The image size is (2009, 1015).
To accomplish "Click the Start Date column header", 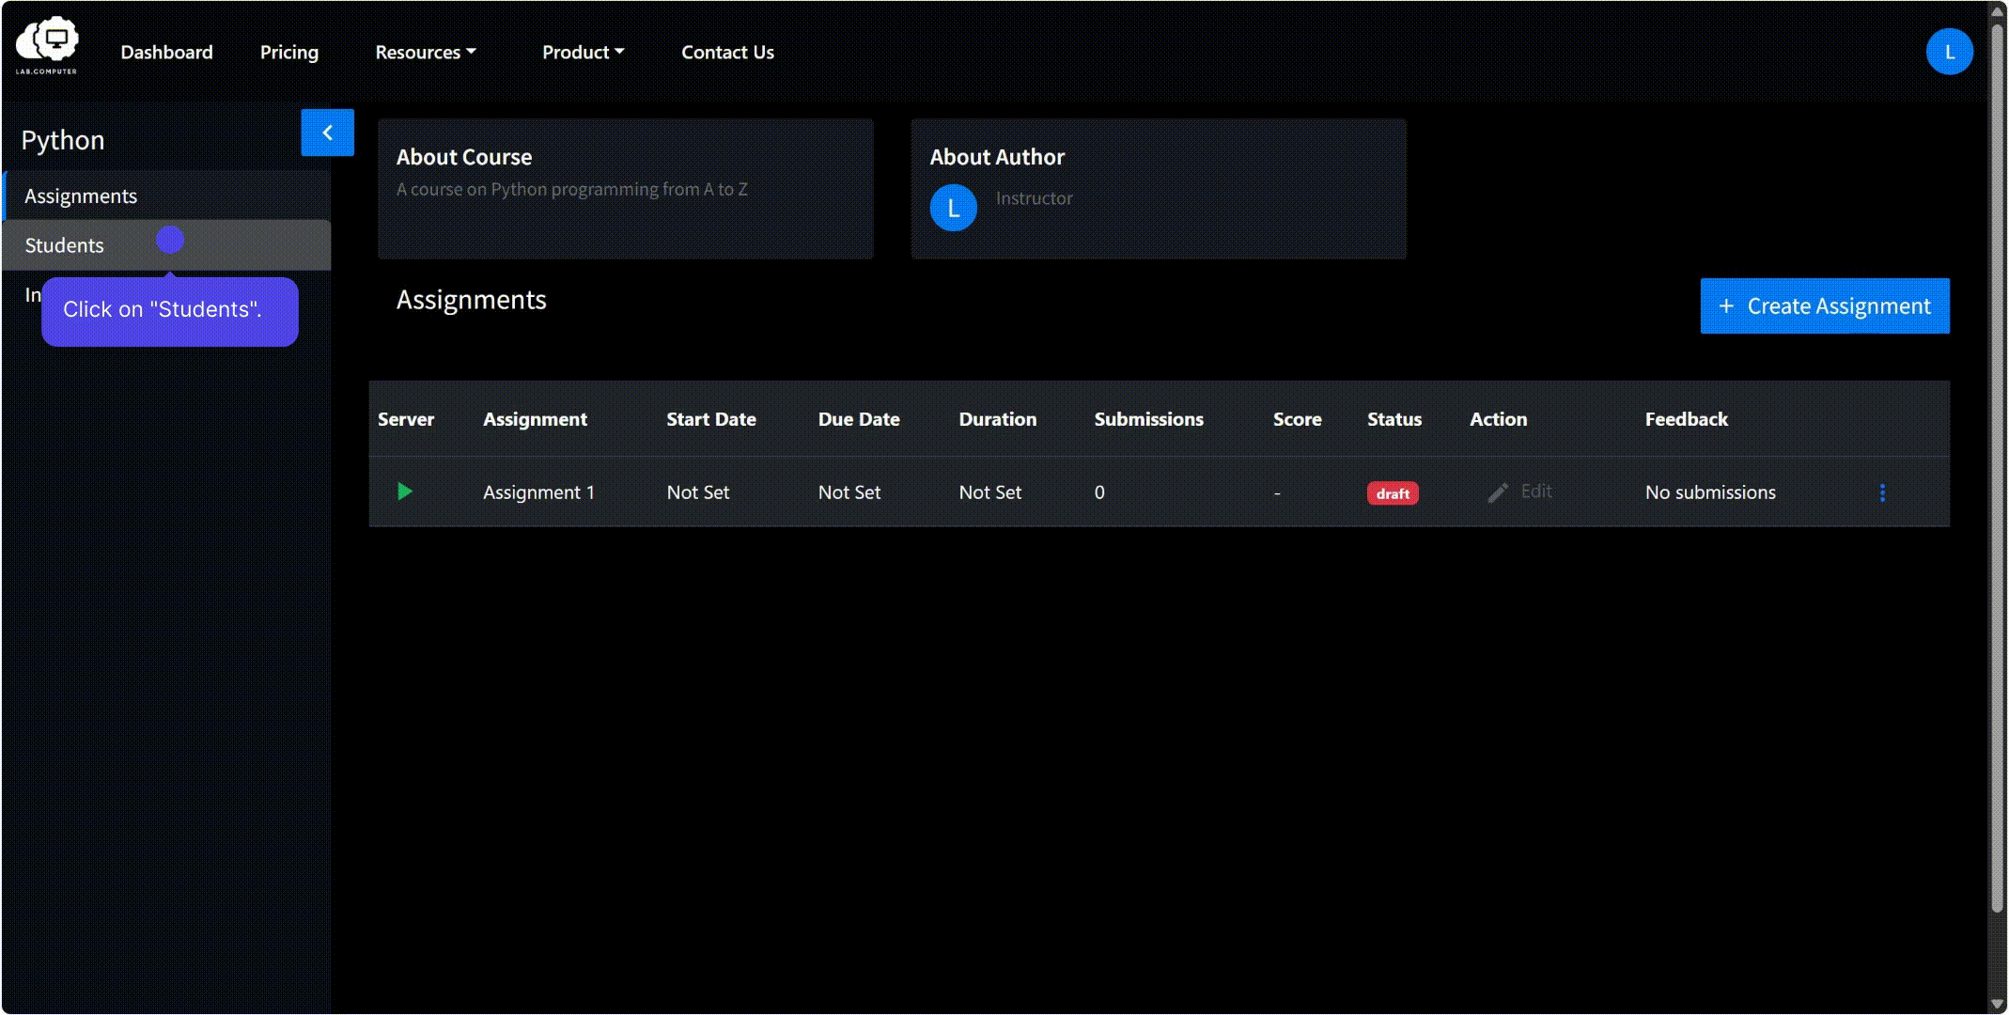I will click(711, 419).
